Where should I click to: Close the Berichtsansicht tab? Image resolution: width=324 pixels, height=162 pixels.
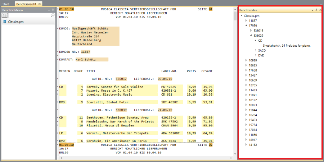pos(40,4)
